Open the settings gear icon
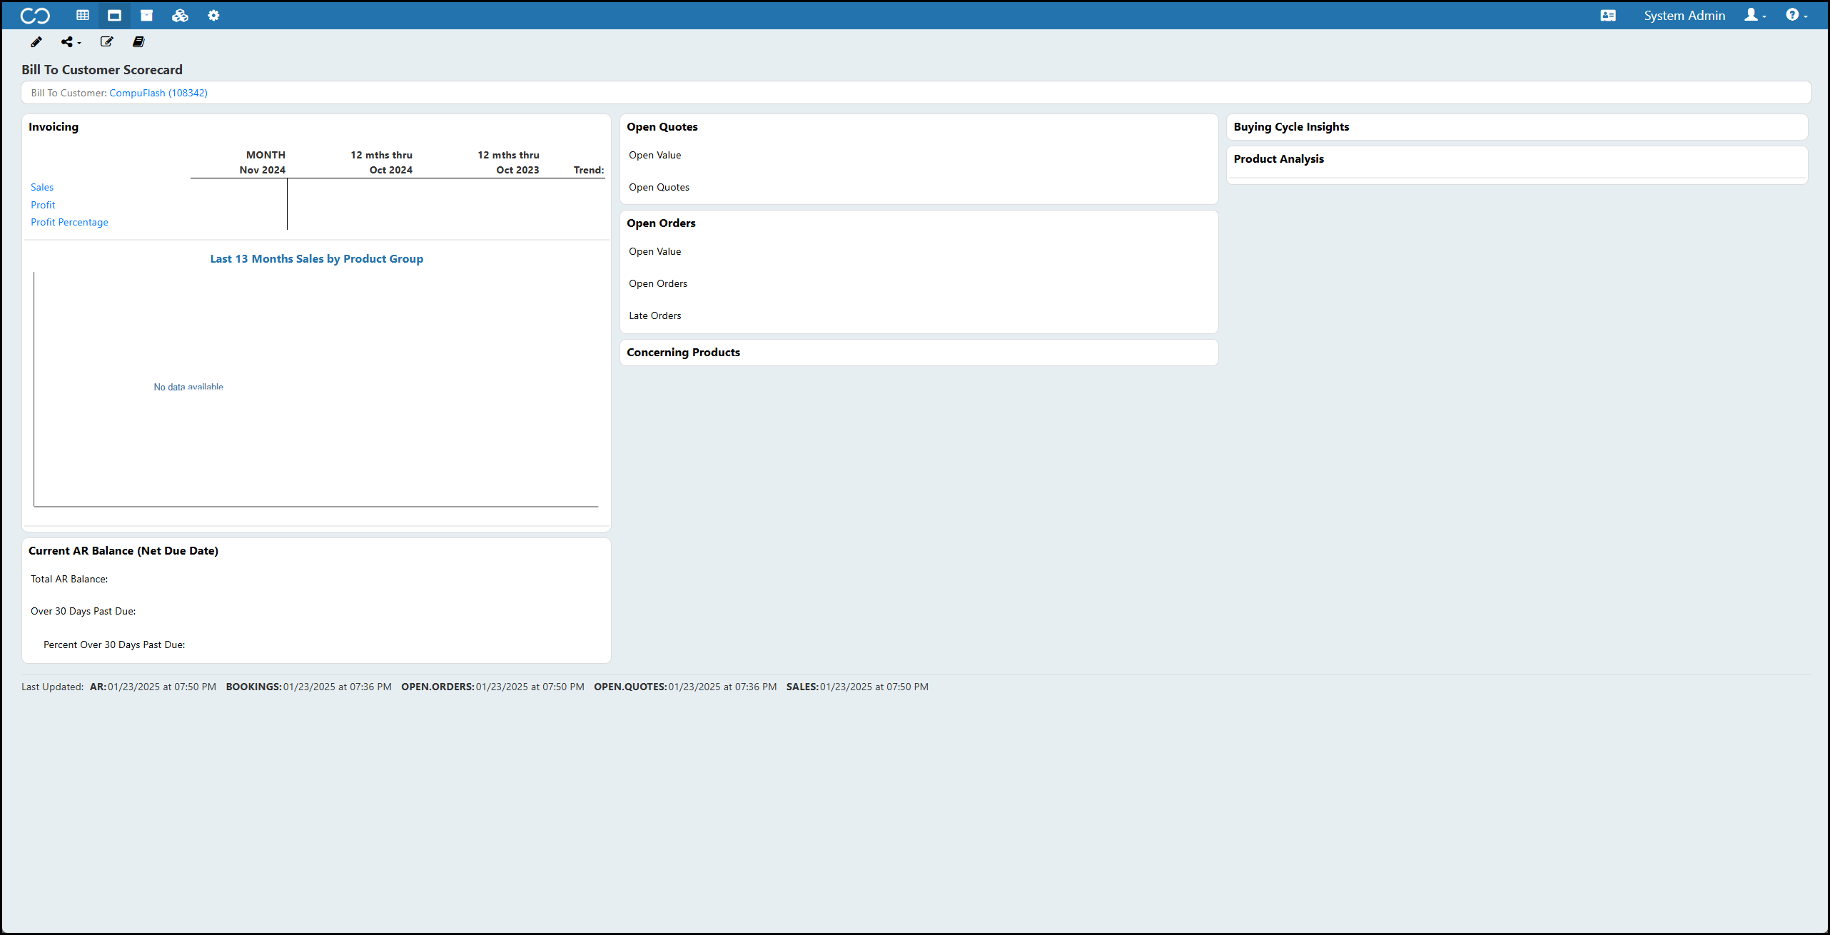 (x=213, y=15)
